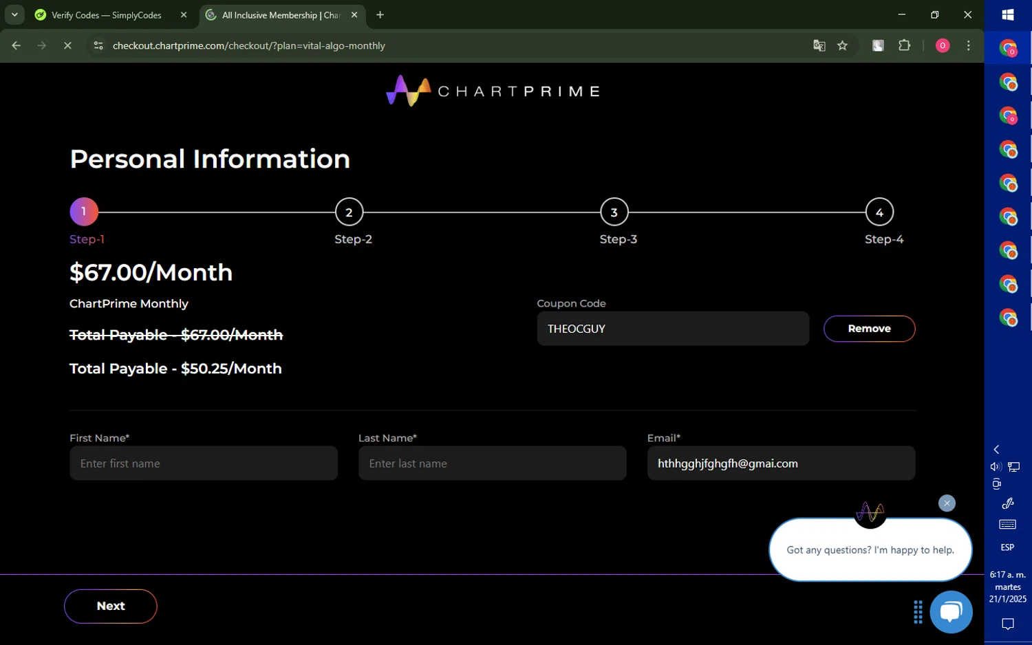Click the ChartPrime Monthly plan label
The width and height of the screenshot is (1032, 645).
pyautogui.click(x=129, y=303)
